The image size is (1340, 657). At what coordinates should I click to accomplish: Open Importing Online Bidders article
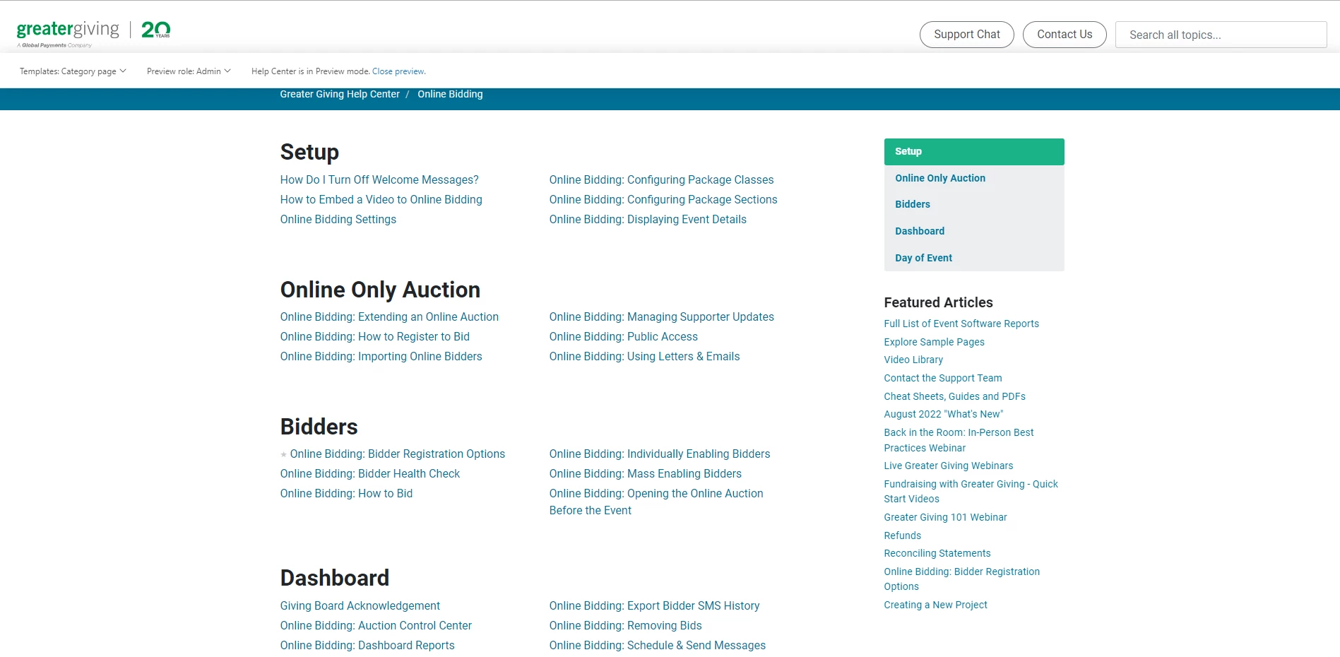pos(381,357)
